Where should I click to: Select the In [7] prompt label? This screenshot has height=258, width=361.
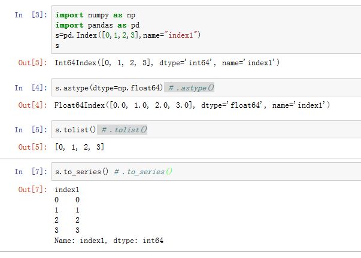[x=31, y=172]
